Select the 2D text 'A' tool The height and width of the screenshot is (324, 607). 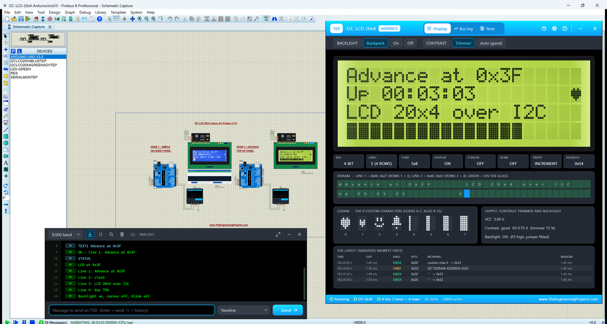(x=5, y=163)
